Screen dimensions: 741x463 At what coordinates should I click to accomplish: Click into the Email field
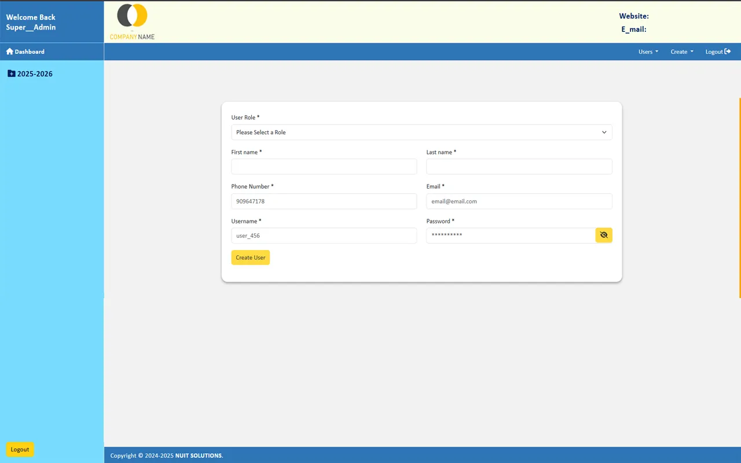519,201
